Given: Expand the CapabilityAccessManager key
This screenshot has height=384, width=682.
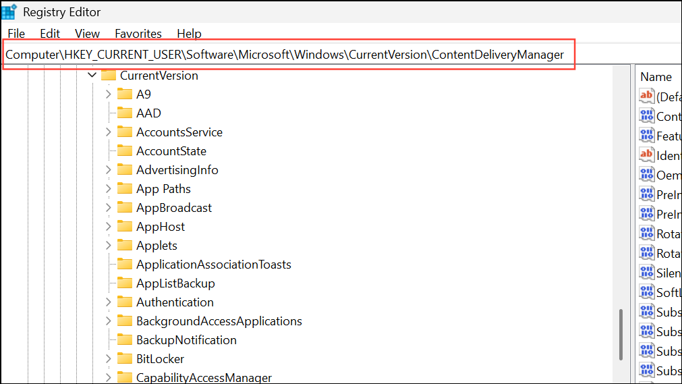Looking at the screenshot, I should click(x=109, y=377).
